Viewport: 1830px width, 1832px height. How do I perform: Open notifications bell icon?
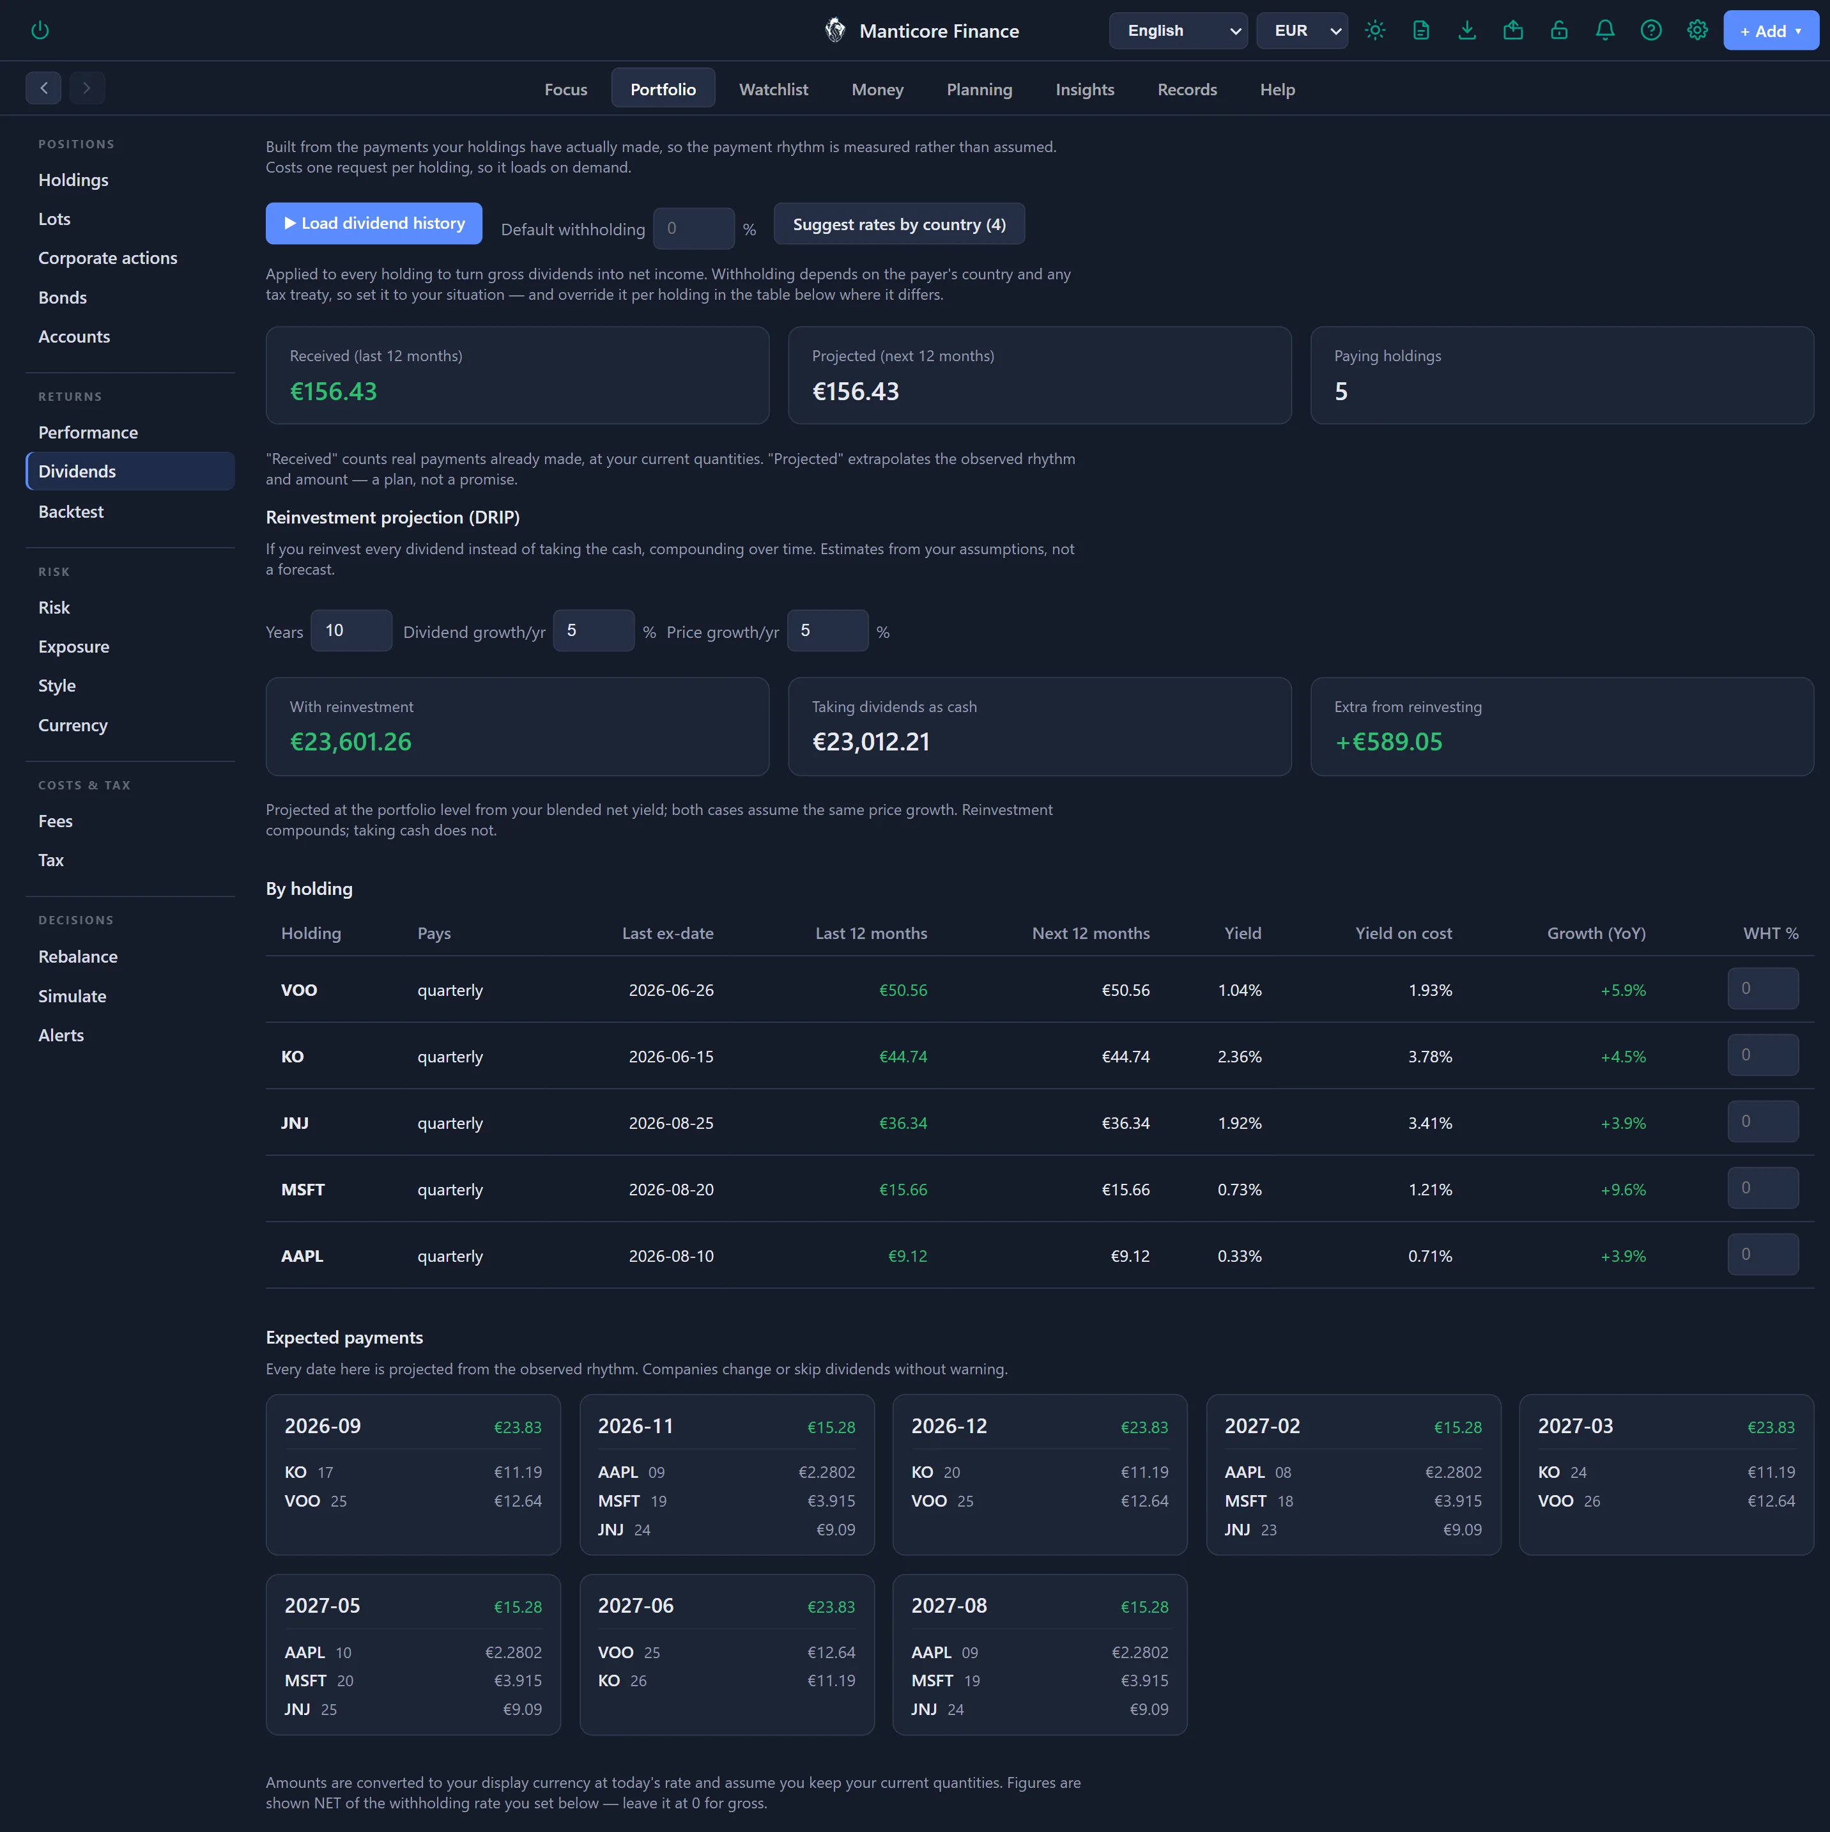tap(1605, 30)
